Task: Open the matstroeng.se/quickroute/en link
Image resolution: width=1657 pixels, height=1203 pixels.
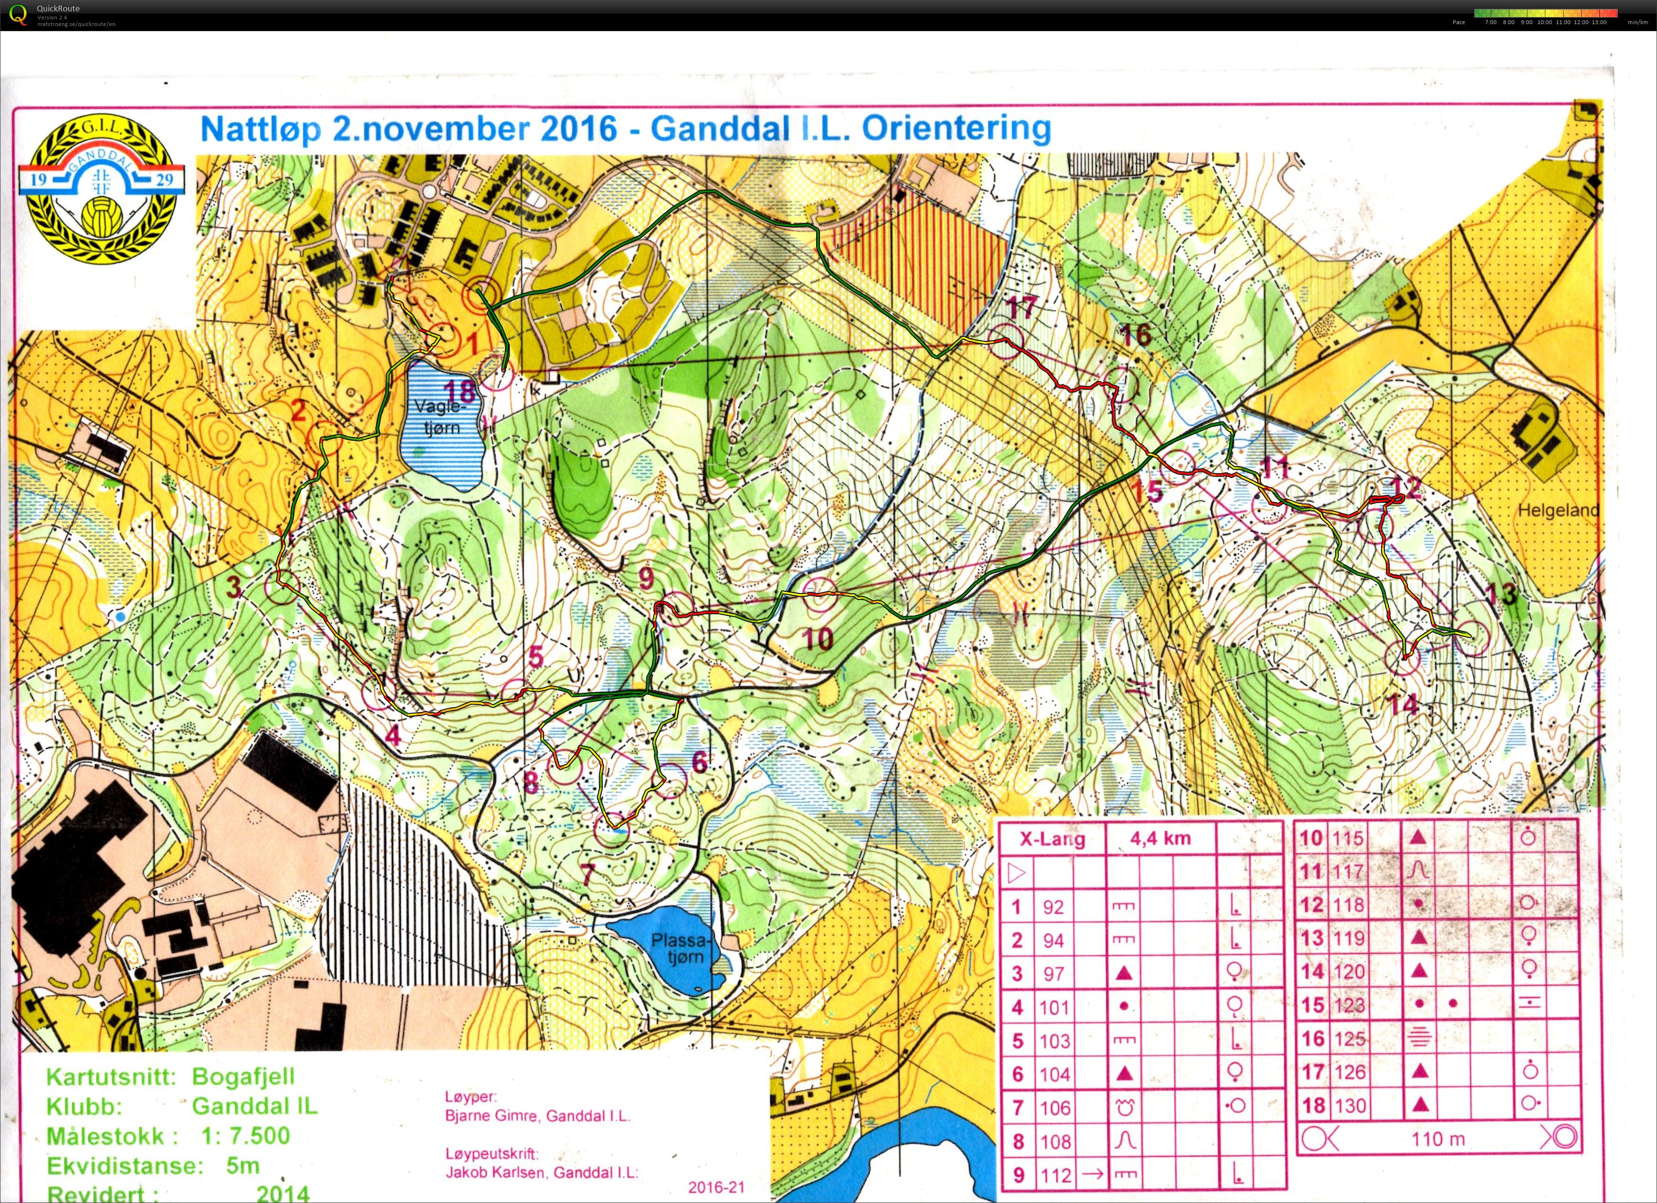Action: click(76, 24)
